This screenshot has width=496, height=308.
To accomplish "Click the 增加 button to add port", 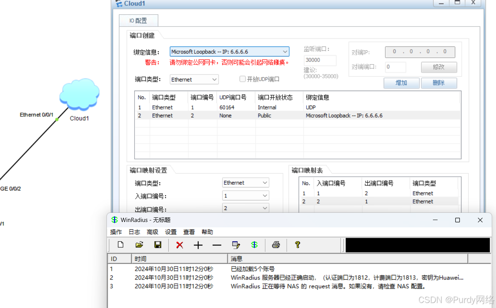I will coord(401,83).
